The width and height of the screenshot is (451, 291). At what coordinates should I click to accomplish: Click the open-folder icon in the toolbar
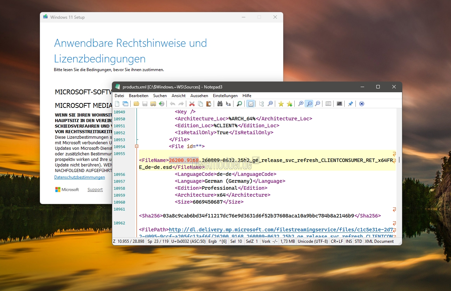136,104
